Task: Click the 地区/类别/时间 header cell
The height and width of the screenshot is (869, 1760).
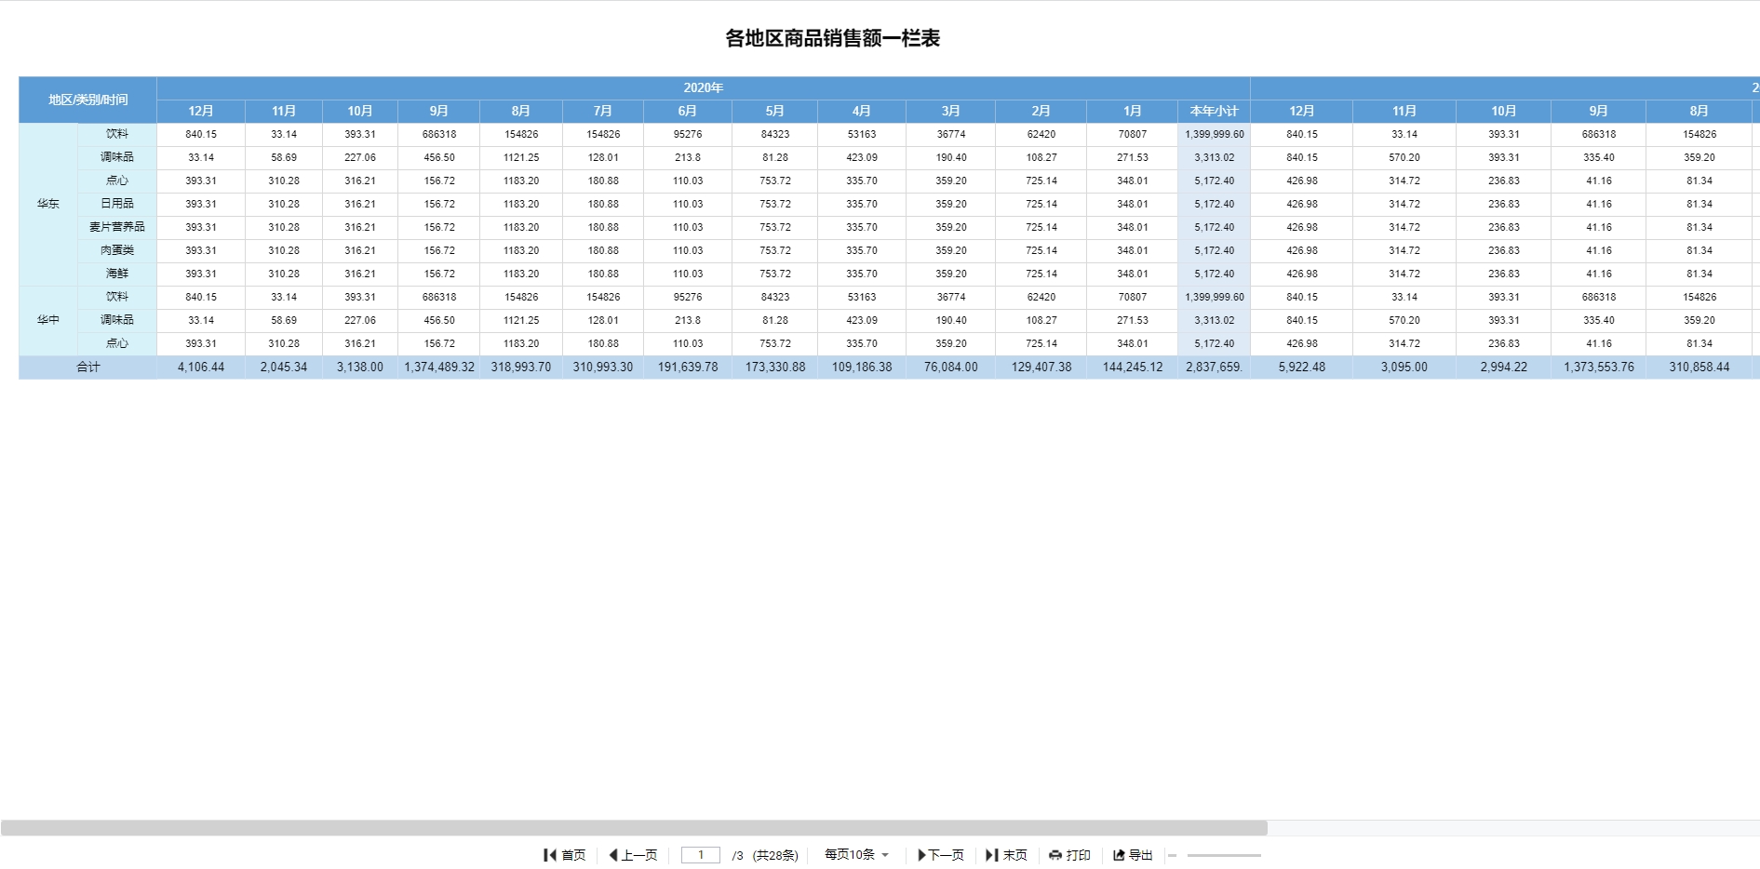Action: 88,100
